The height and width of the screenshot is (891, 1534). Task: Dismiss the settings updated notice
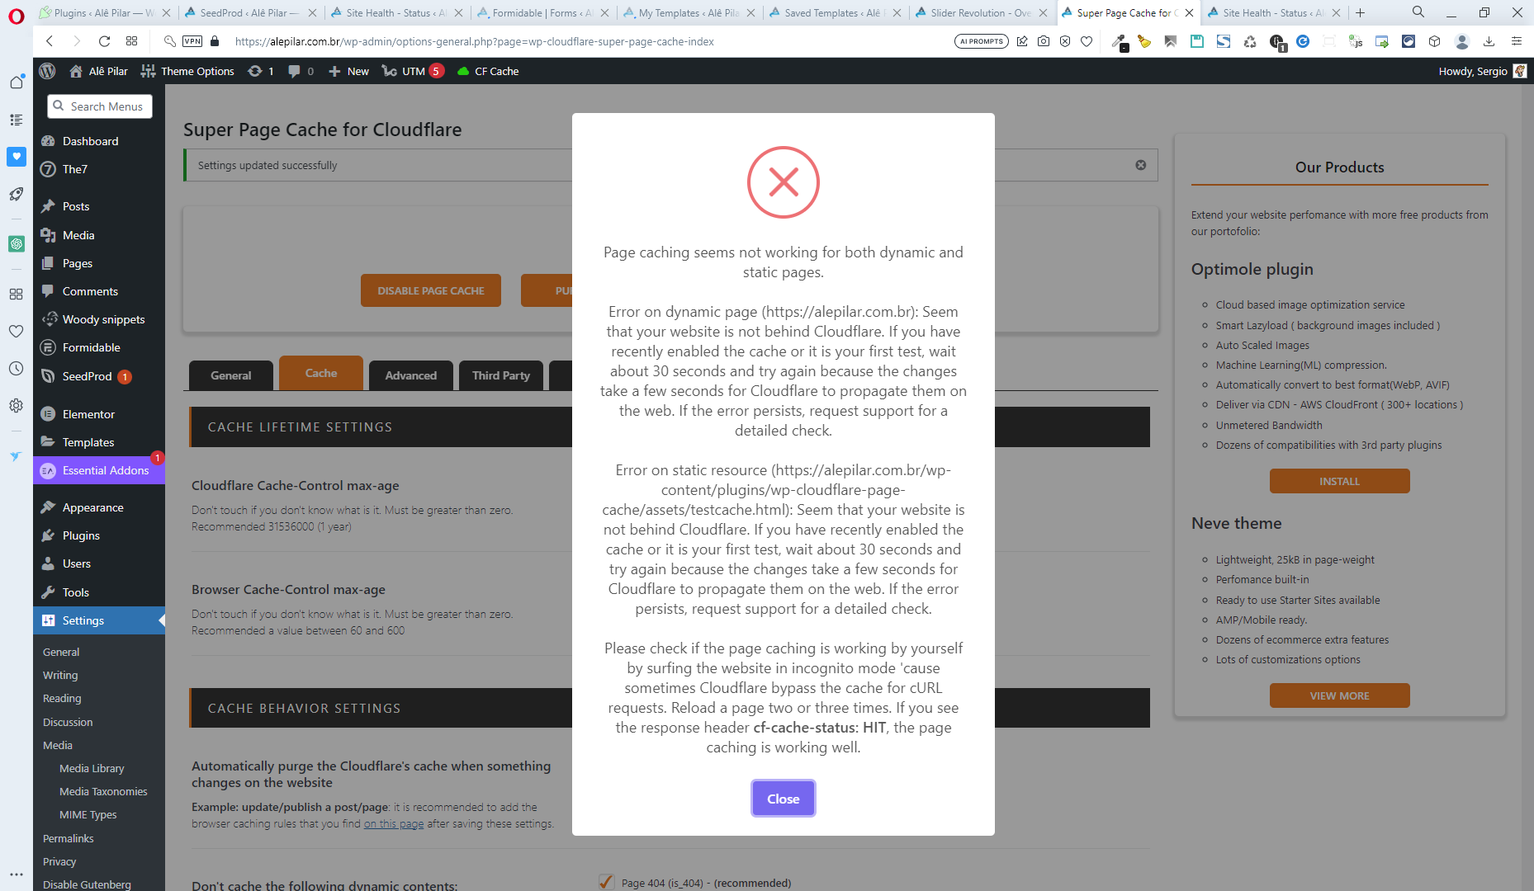1141,165
